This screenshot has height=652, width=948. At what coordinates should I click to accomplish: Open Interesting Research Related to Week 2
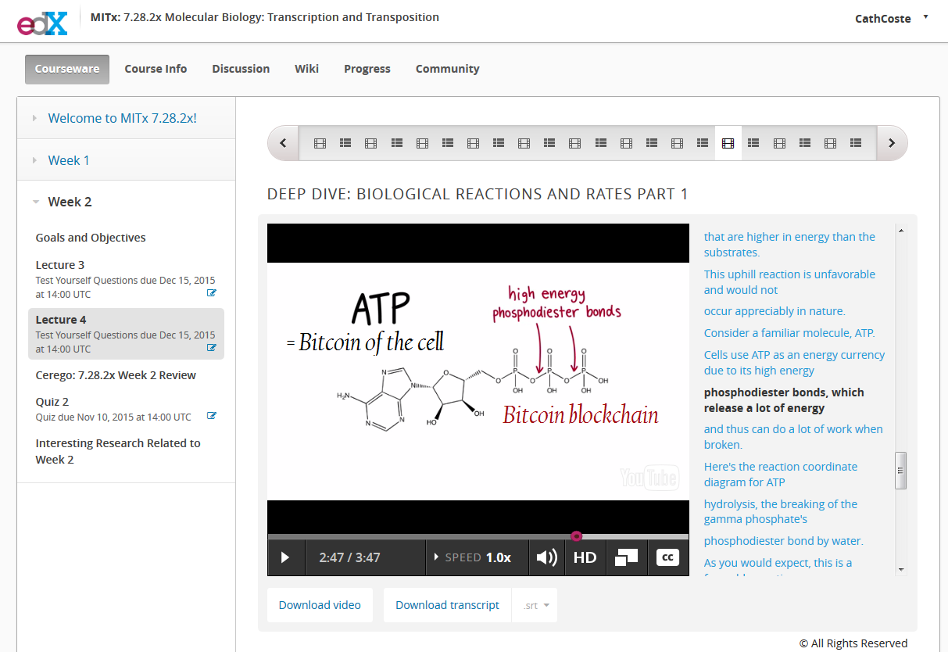coord(118,451)
